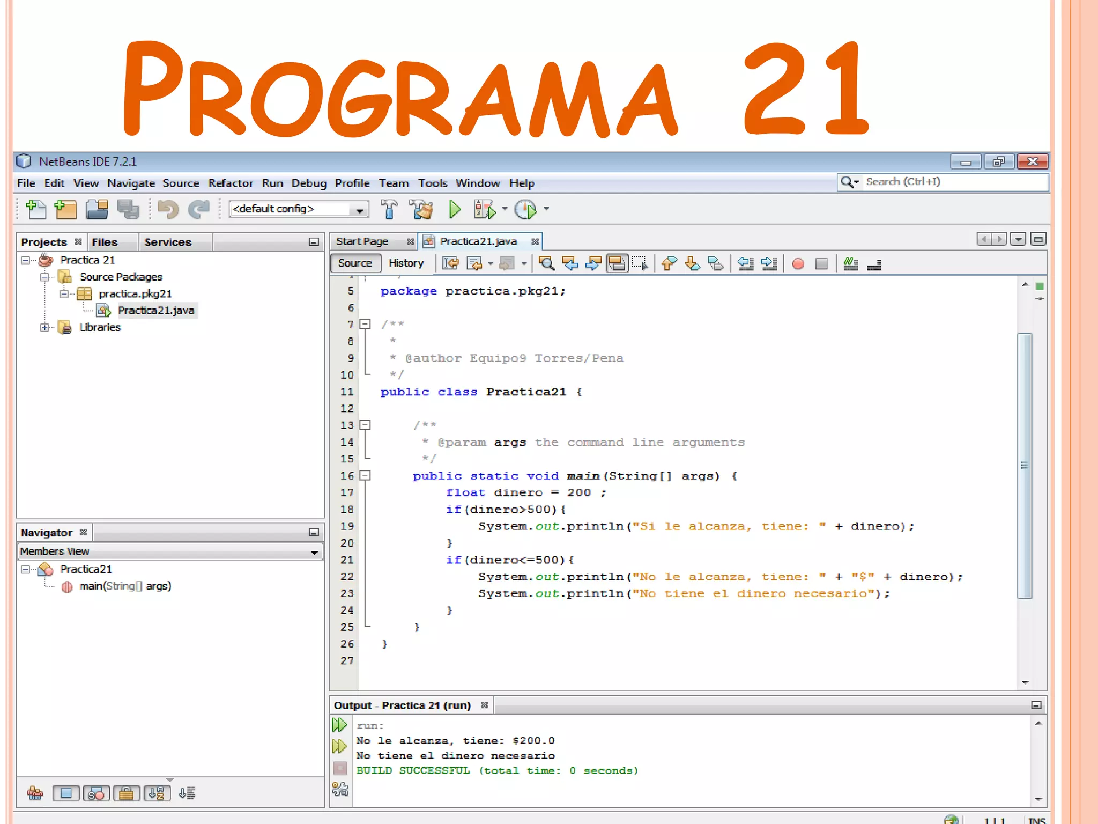
Task: Collapse the practica.pkg21 package node
Action: pyautogui.click(x=64, y=294)
